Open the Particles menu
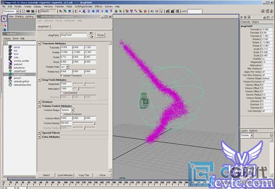 60,6
